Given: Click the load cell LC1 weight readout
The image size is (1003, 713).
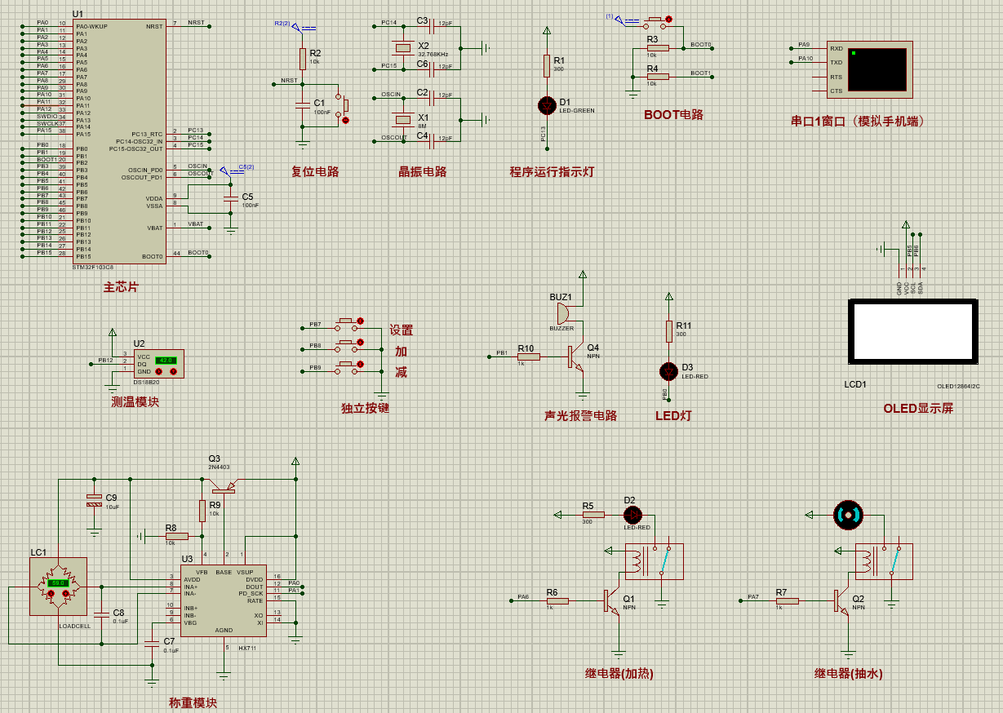Looking at the screenshot, I should 59,583.
